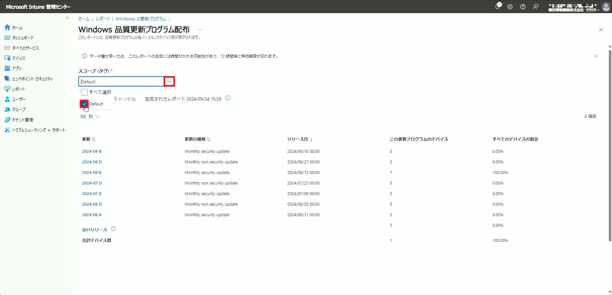Click レポート breadcrumb link

103,19
